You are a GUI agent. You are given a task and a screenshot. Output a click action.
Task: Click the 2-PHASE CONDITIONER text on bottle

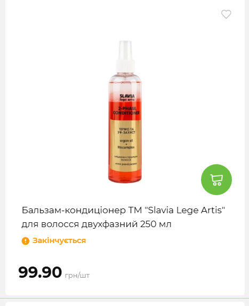126,111
